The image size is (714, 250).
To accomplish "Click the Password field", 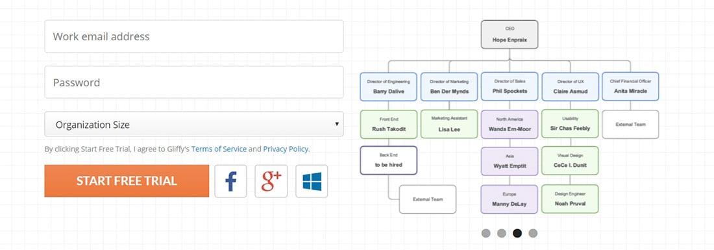I will (194, 82).
